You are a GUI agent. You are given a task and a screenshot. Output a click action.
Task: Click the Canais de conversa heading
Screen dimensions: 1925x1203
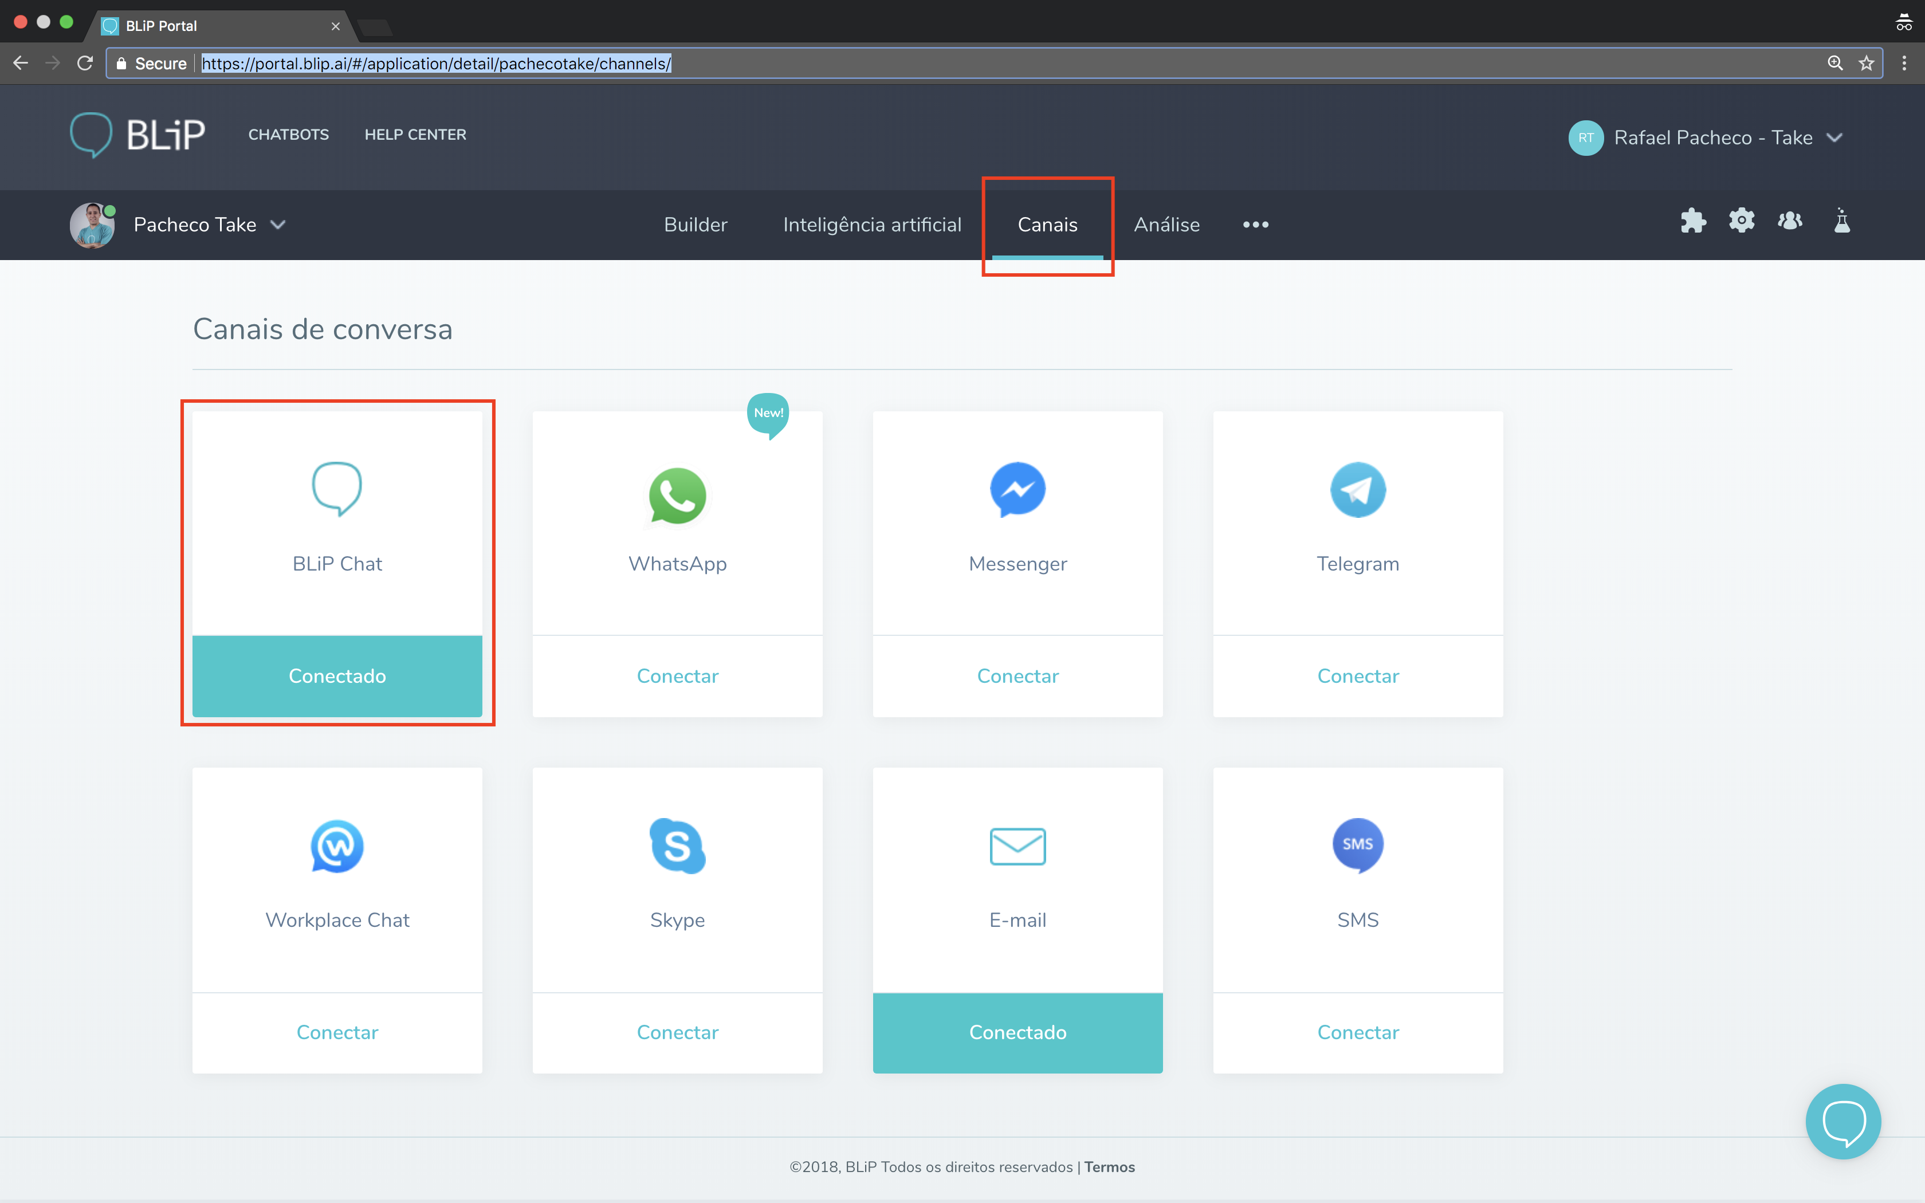click(323, 329)
